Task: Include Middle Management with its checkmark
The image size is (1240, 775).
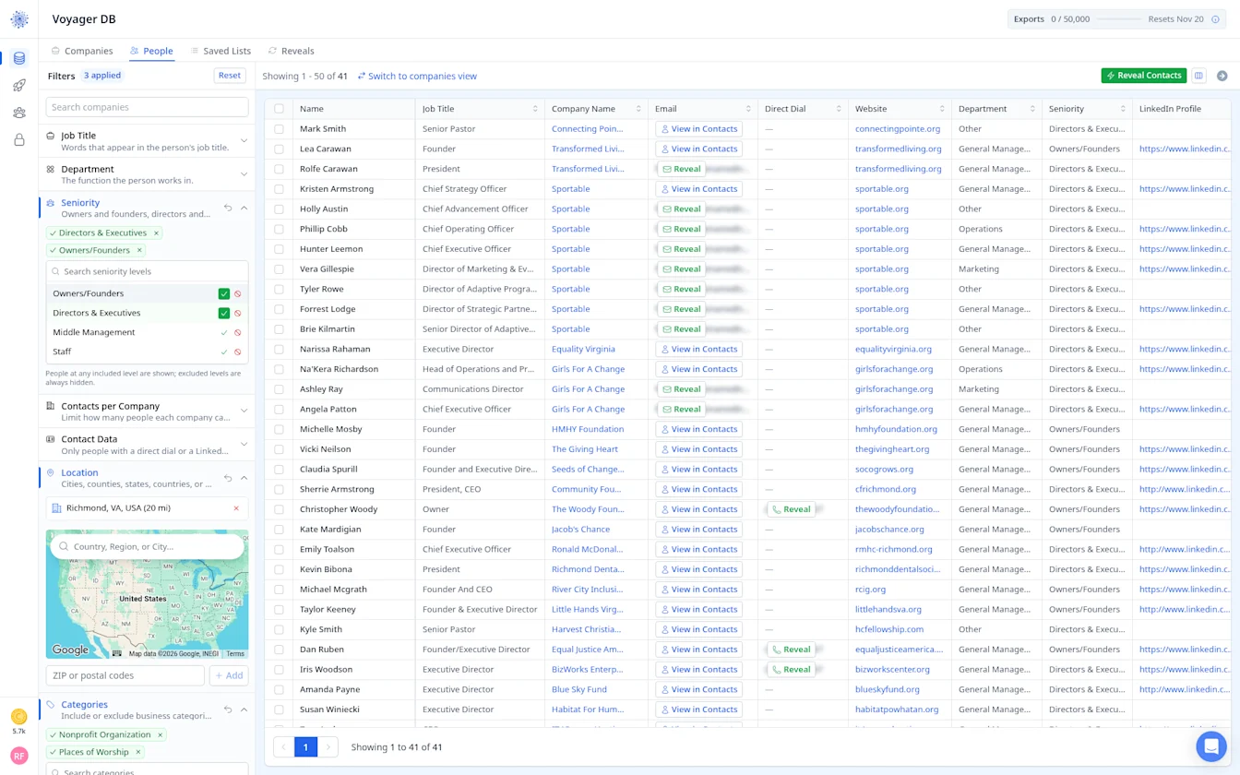Action: [x=223, y=332]
